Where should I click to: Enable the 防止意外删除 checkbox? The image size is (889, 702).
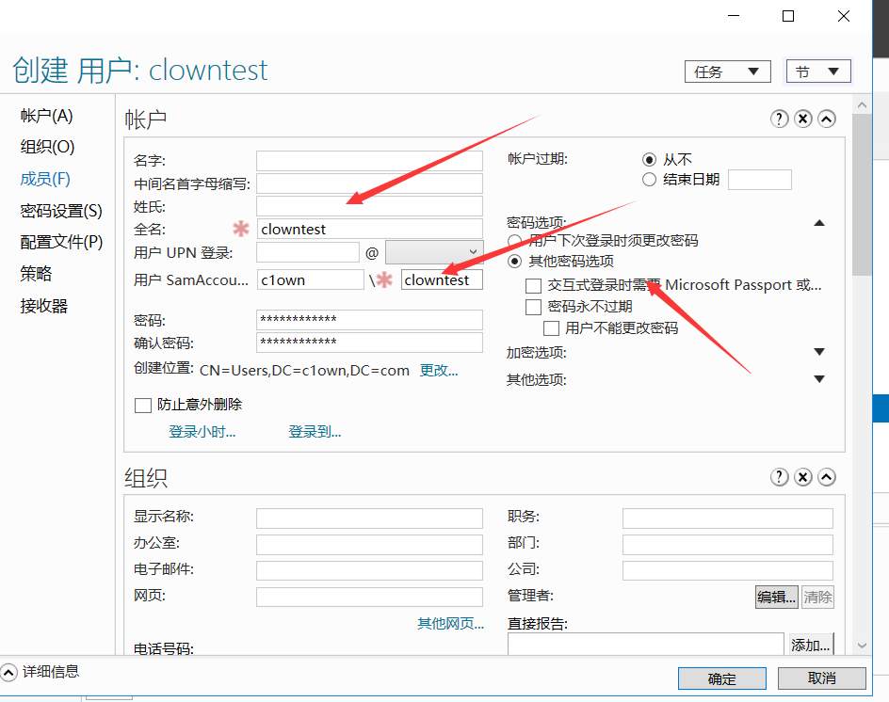point(143,406)
